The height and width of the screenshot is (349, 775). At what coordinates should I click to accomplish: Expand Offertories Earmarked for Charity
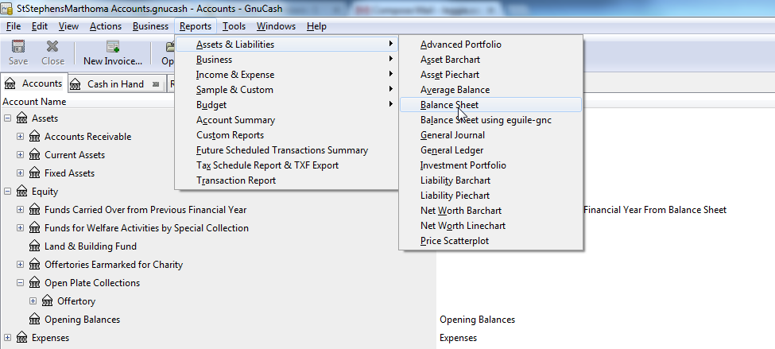20,265
